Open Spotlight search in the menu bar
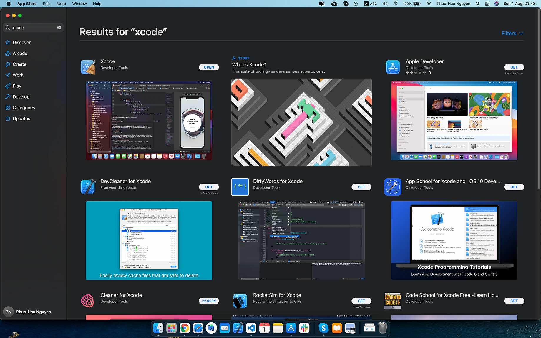This screenshot has width=541, height=338. click(477, 4)
